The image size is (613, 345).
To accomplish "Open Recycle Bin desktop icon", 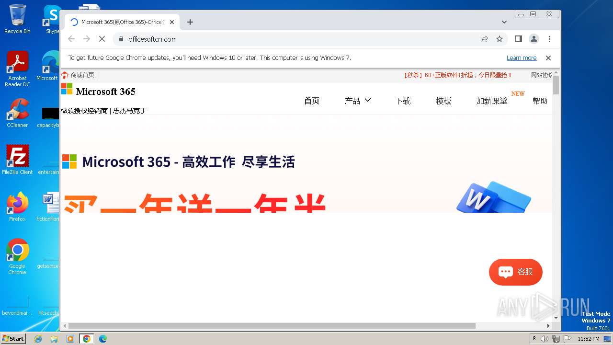I will (x=17, y=19).
